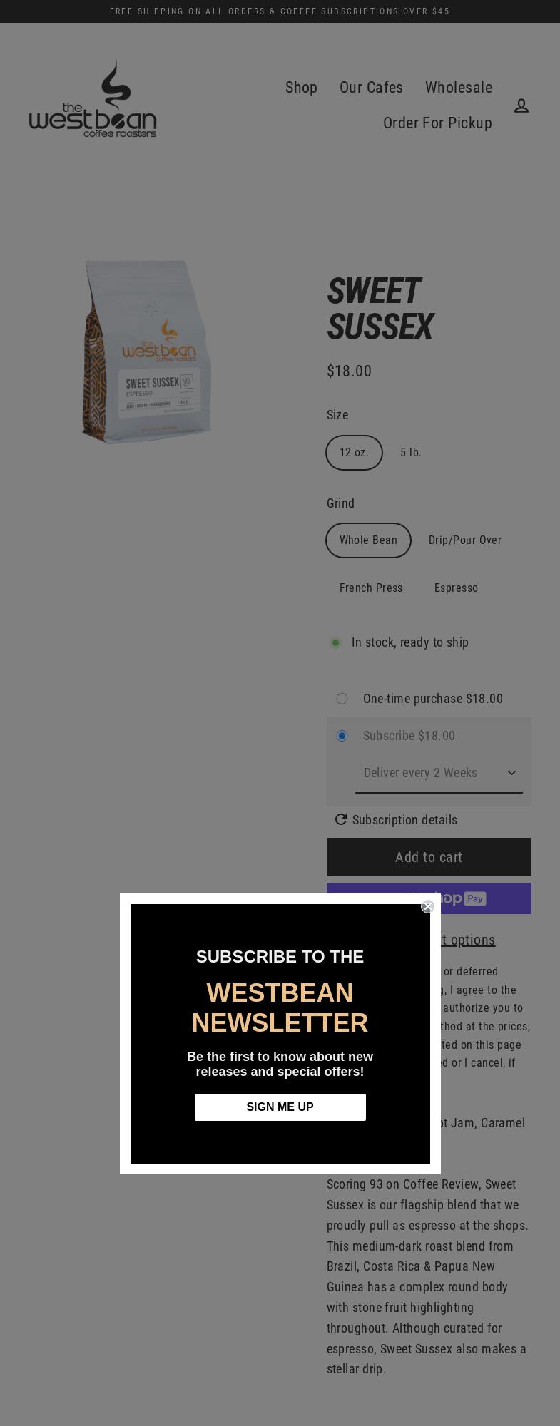Click the green in-stock indicator dot
This screenshot has width=560, height=1426.
coord(335,642)
